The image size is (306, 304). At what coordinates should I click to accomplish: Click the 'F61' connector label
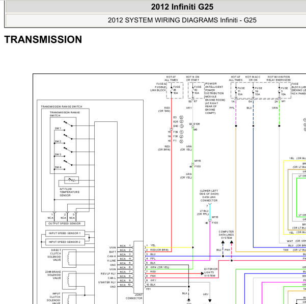[x=148, y=289]
